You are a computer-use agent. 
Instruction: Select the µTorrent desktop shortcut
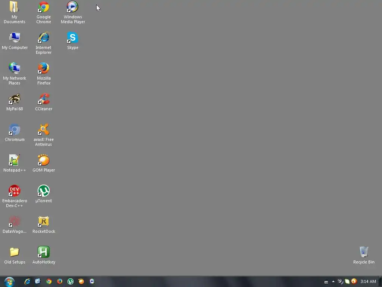[x=44, y=194]
